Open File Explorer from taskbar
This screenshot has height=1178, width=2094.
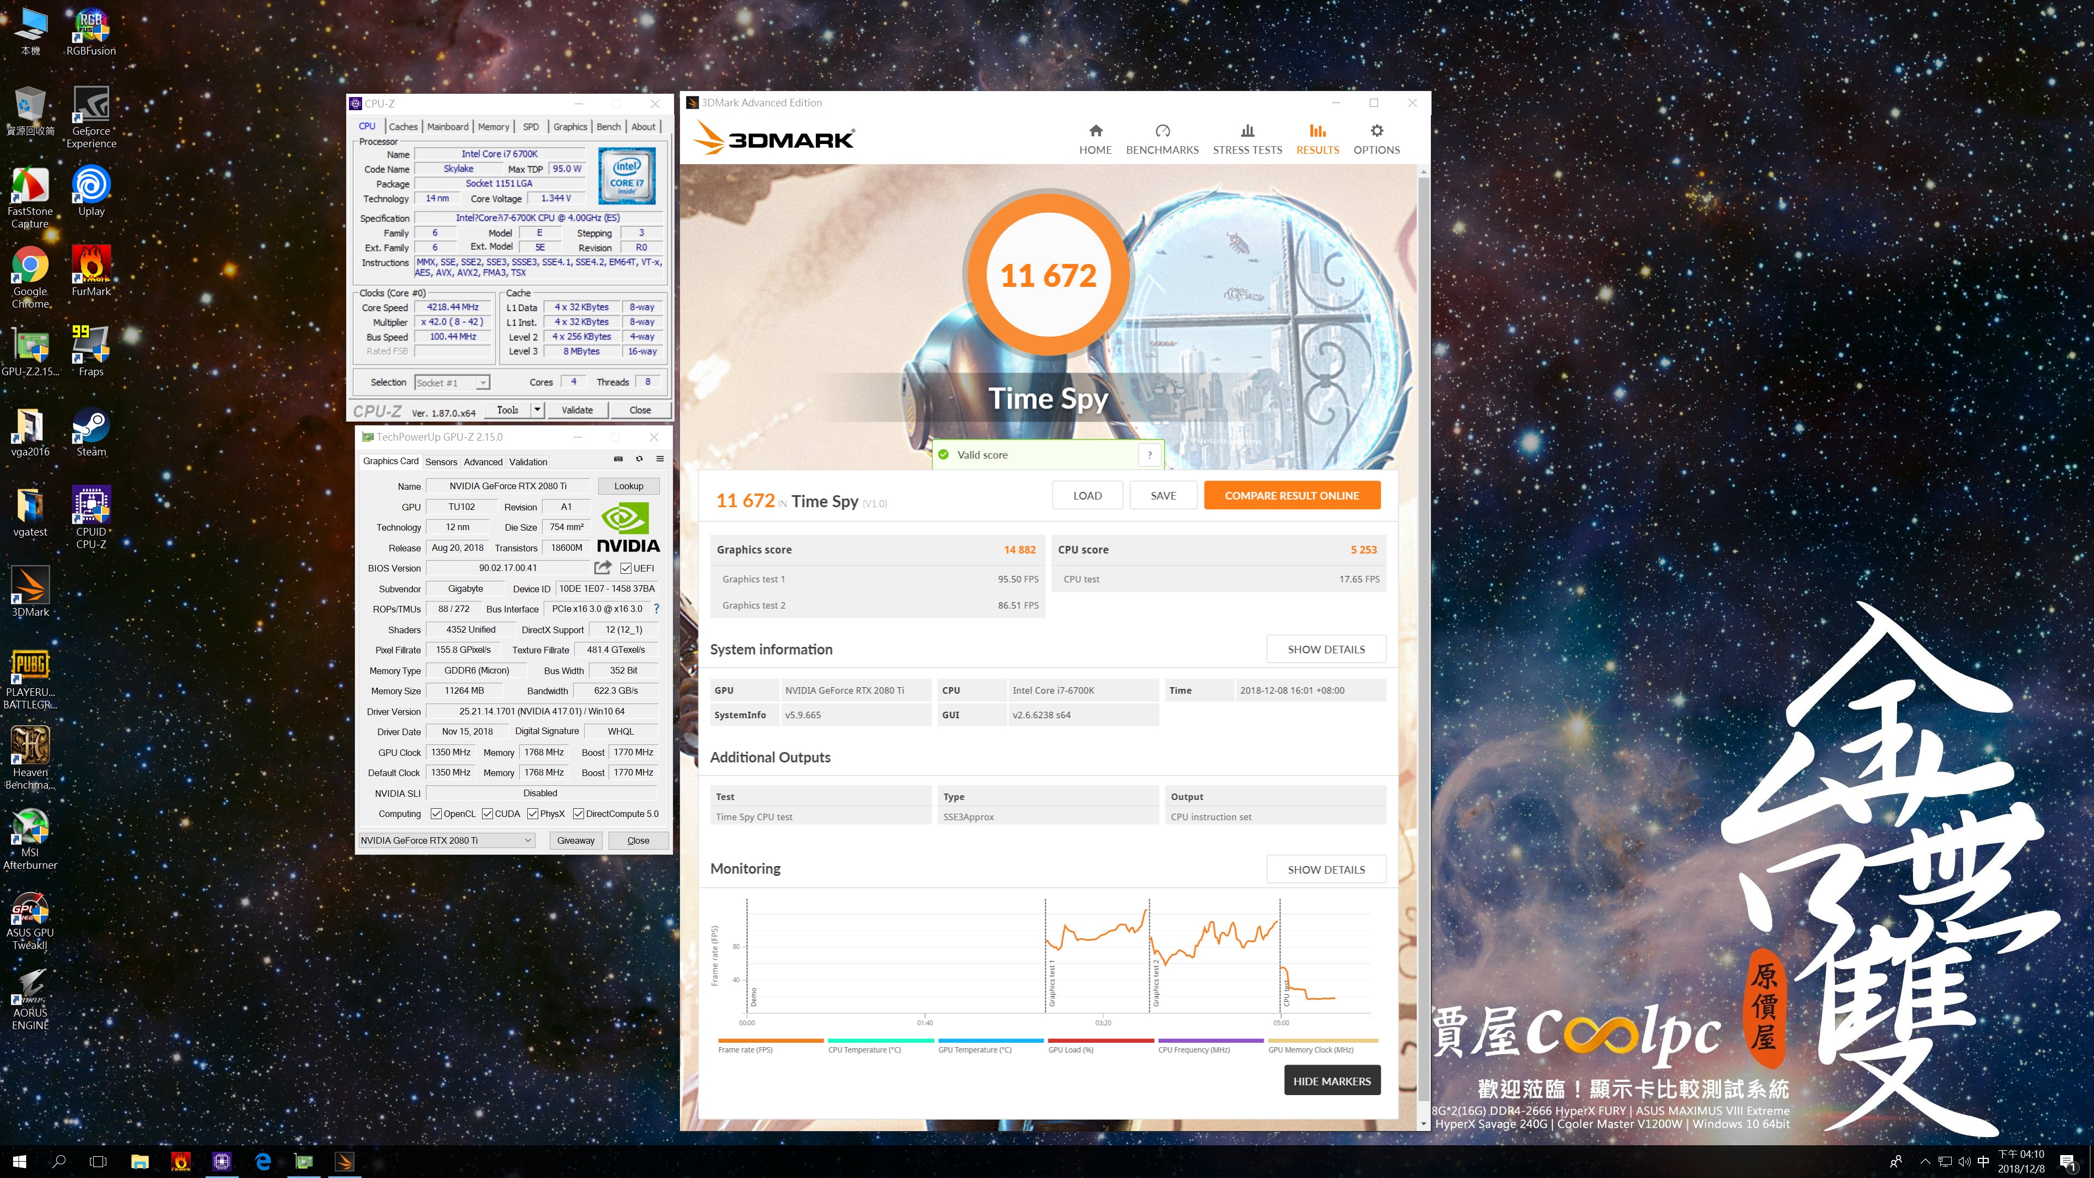coord(140,1161)
